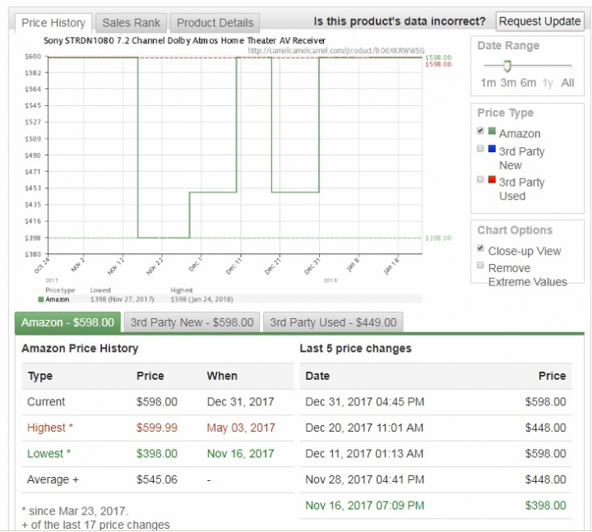This screenshot has height=532, width=592.
Task: Select the 3m date range
Action: point(508,83)
